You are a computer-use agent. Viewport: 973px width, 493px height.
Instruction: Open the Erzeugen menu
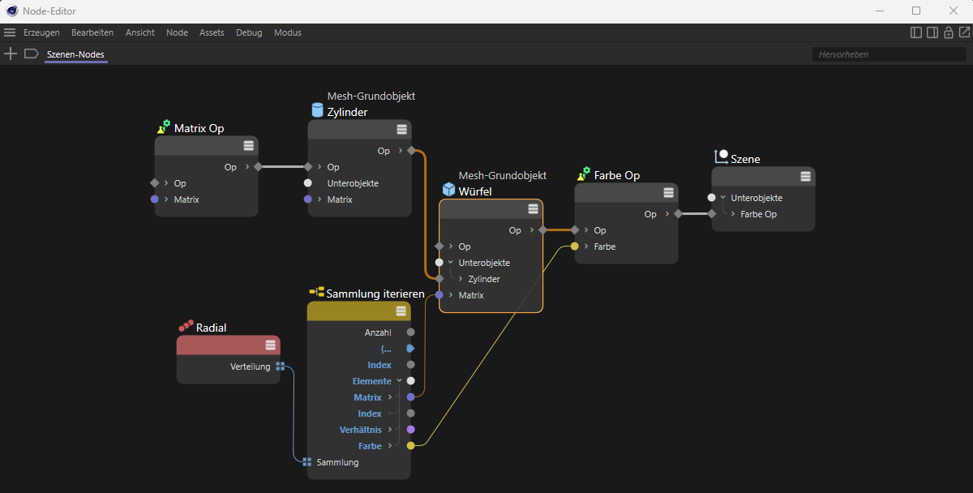tap(41, 32)
